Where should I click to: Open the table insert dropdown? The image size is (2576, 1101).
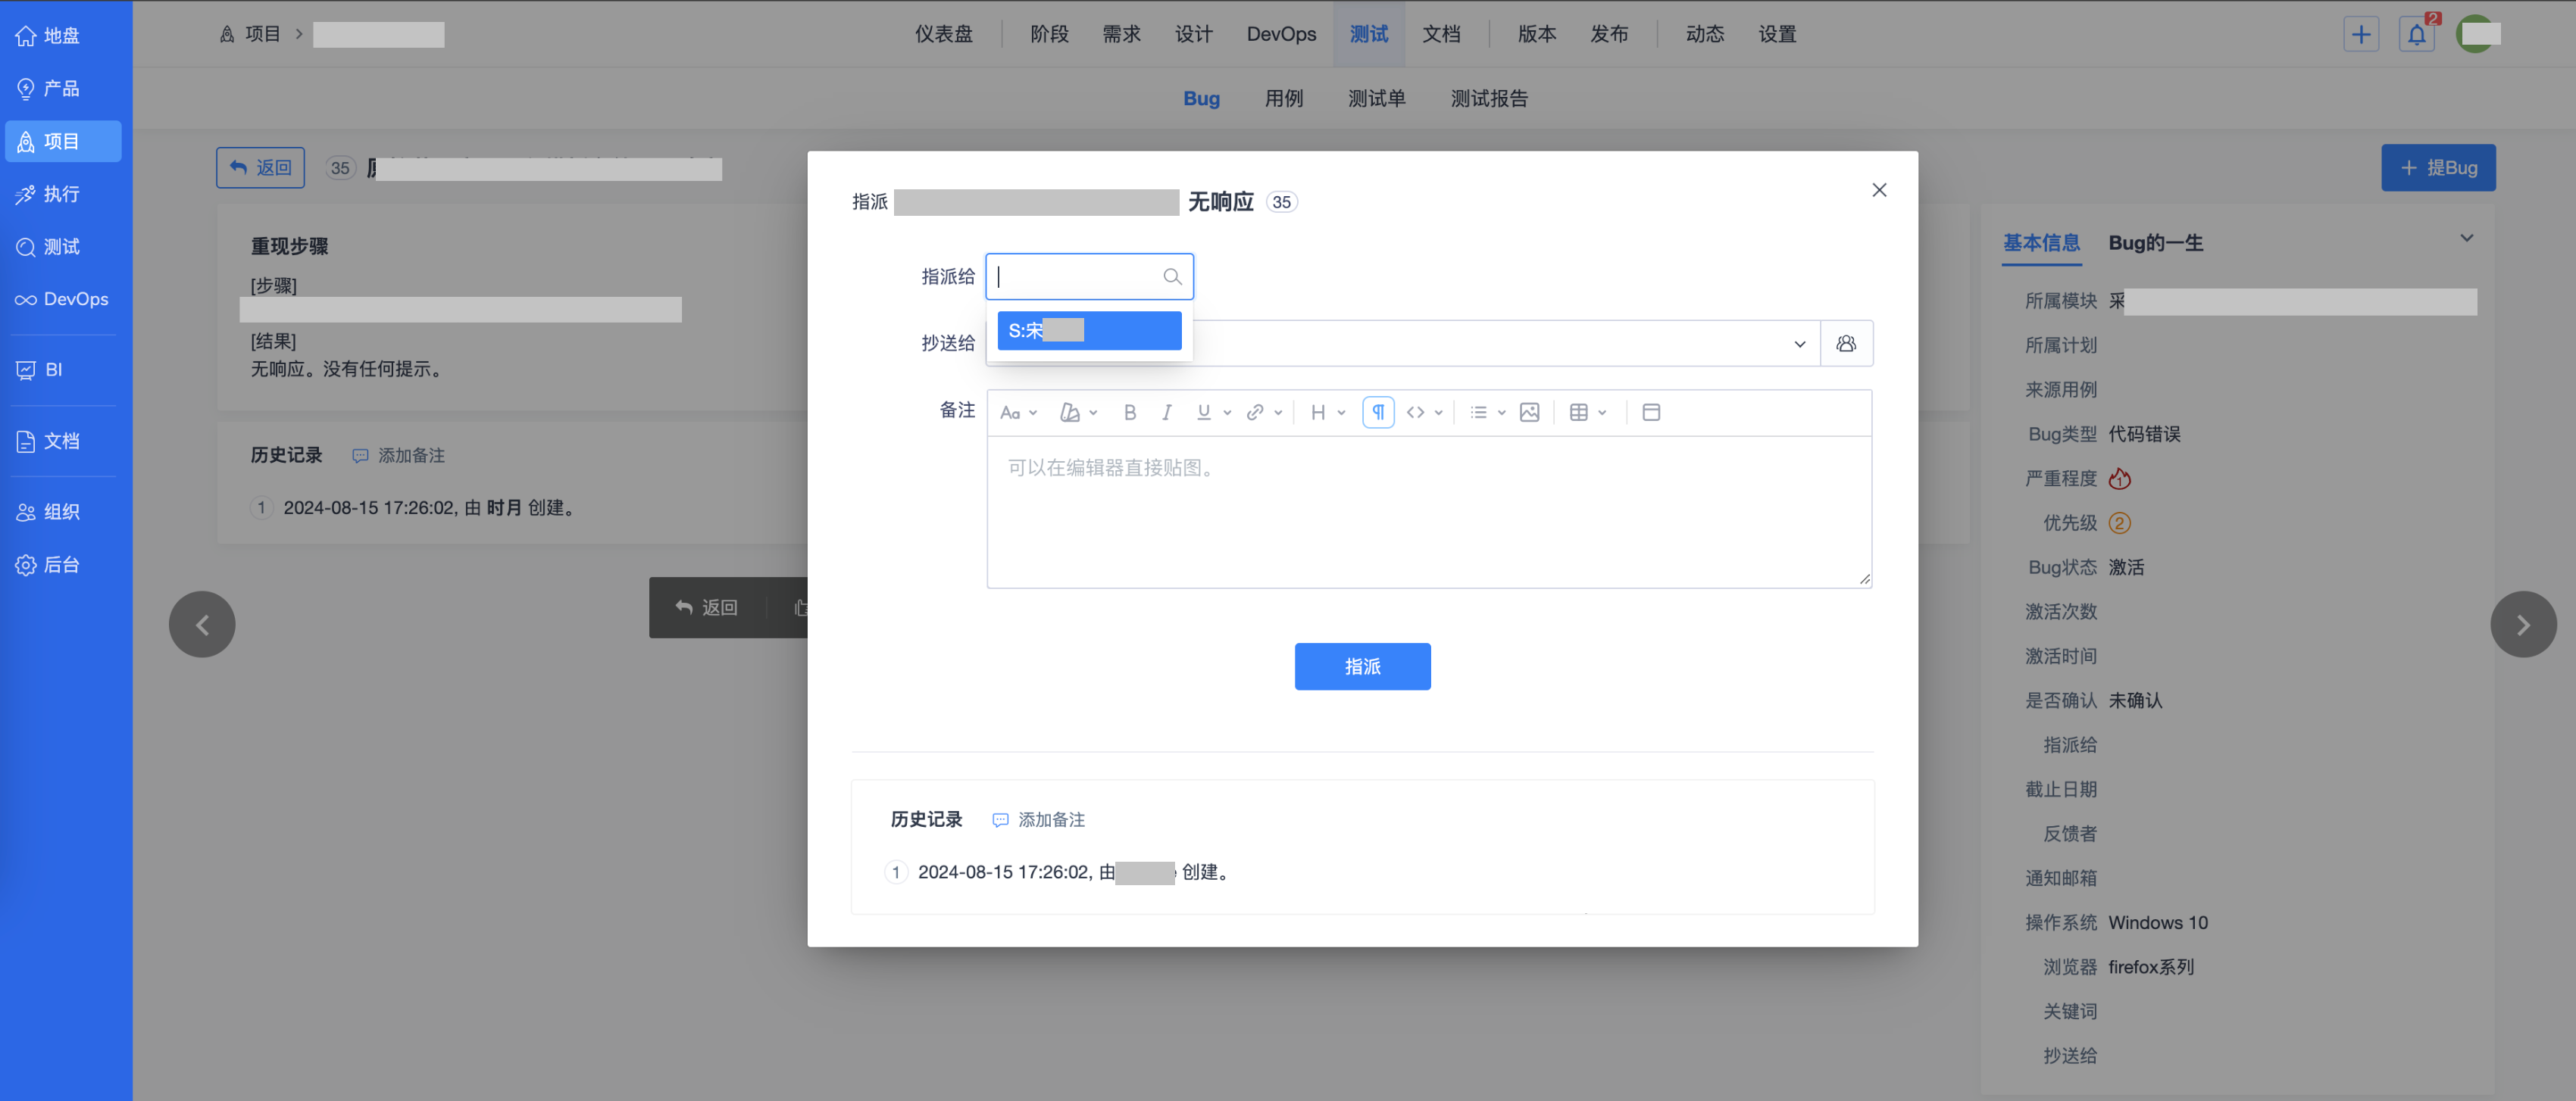point(1586,413)
